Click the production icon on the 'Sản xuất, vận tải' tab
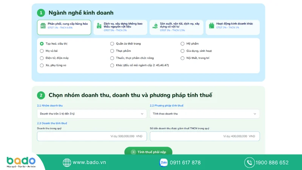Viewport: 302px width, 170px height. point(155,26)
